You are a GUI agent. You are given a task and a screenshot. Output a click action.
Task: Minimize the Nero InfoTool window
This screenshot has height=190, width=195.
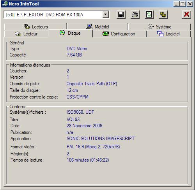tap(176, 4)
